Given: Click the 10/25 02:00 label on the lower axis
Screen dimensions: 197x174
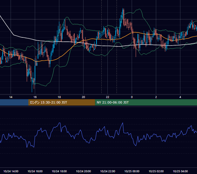Looking at the screenshot, I should click(156, 171).
